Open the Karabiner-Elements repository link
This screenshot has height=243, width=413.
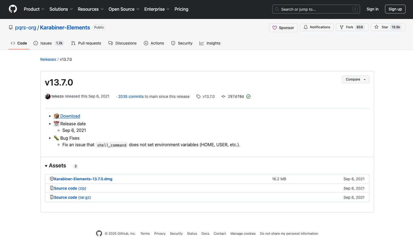[x=65, y=27]
